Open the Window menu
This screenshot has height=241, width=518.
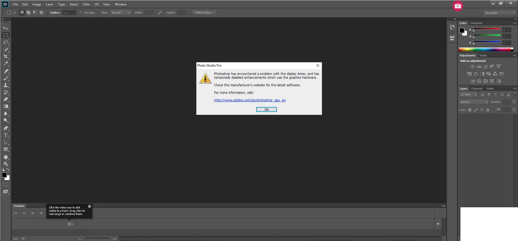coord(120,4)
